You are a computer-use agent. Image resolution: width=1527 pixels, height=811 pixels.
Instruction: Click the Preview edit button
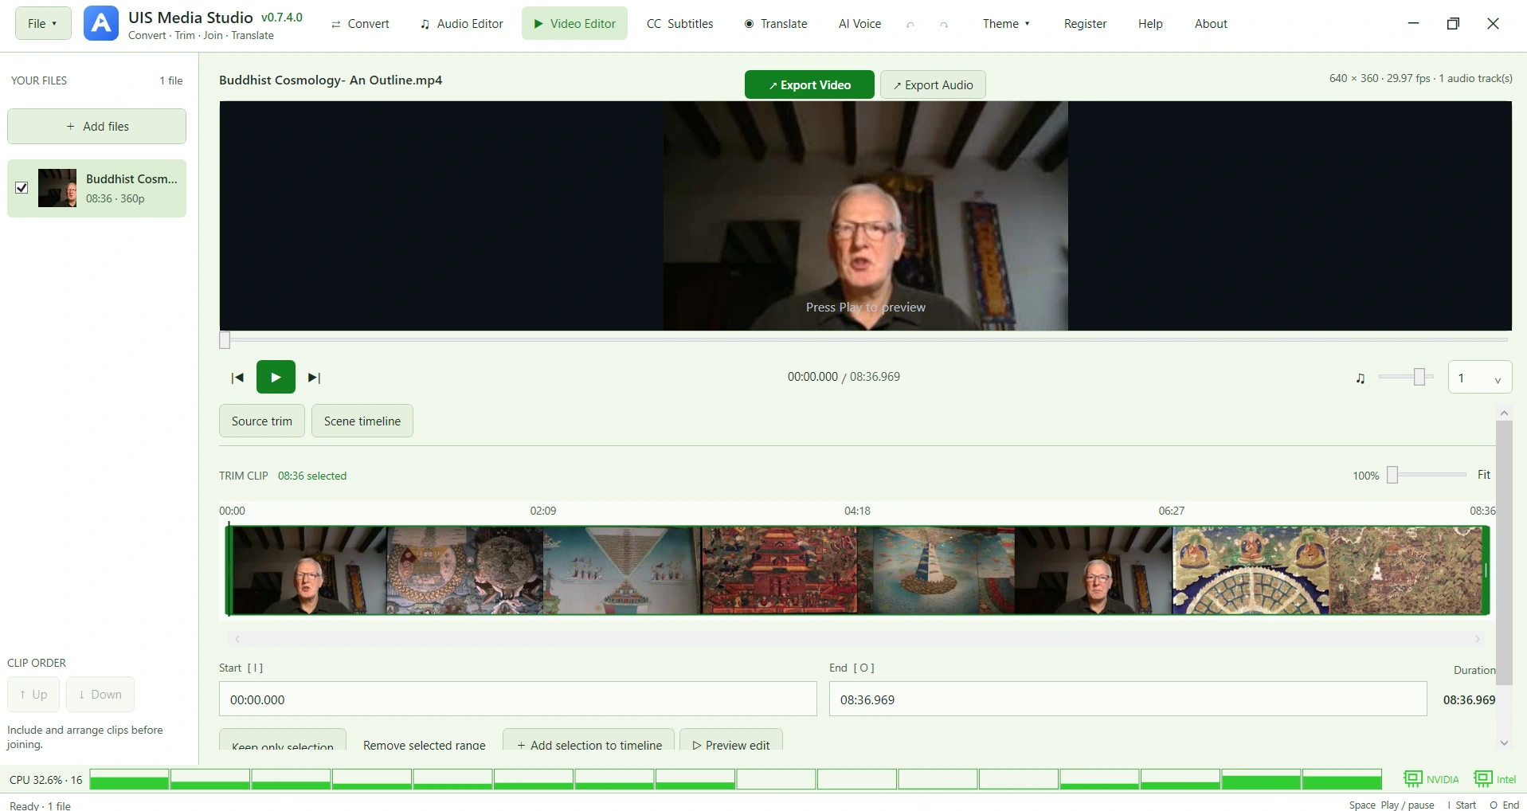tap(731, 741)
